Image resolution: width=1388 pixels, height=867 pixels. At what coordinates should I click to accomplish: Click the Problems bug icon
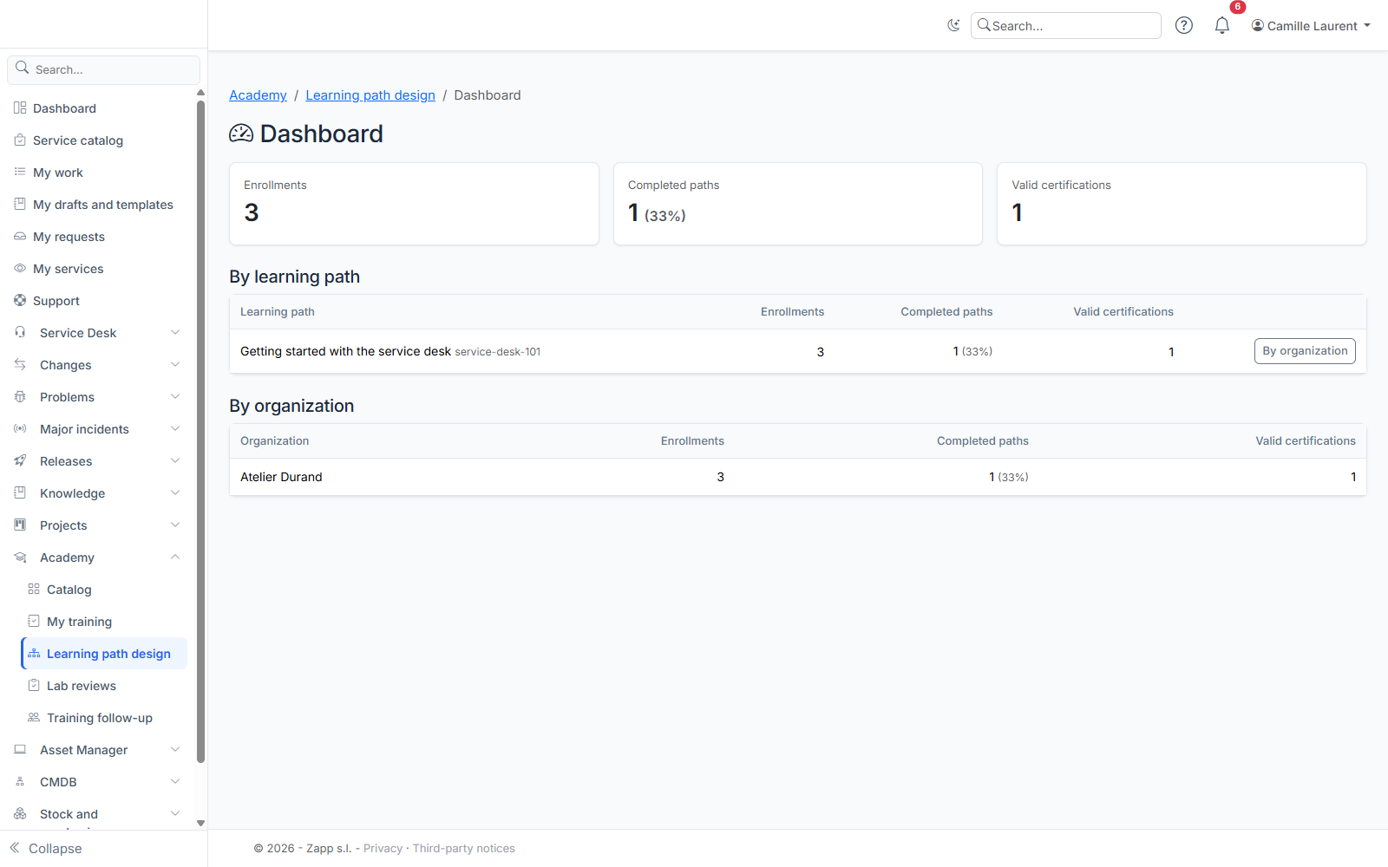tap(20, 396)
